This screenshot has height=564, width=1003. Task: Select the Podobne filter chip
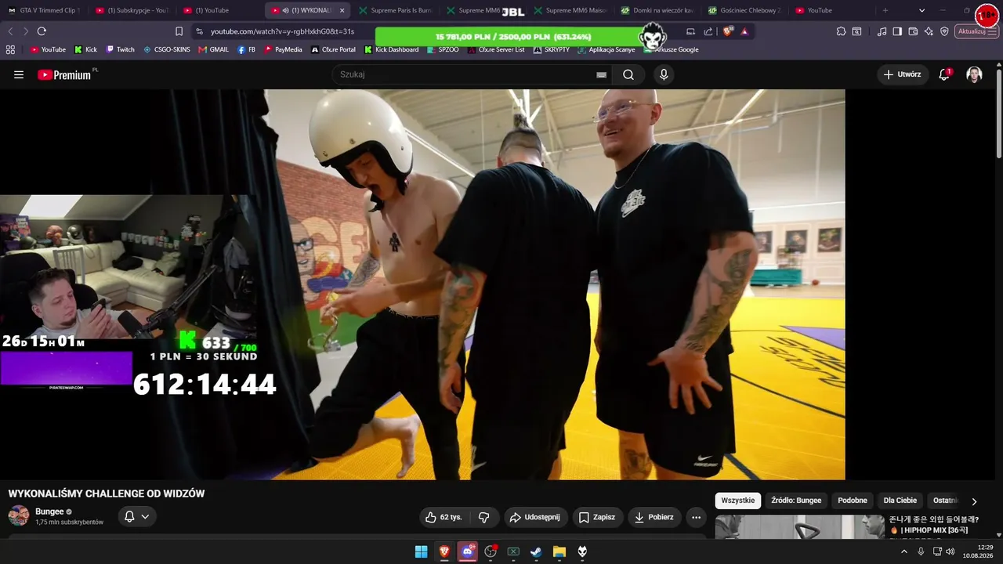coord(853,501)
